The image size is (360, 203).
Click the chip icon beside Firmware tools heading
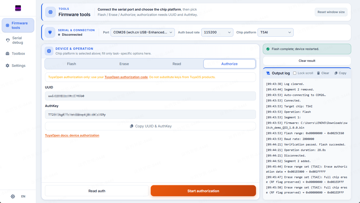[x=50, y=12]
